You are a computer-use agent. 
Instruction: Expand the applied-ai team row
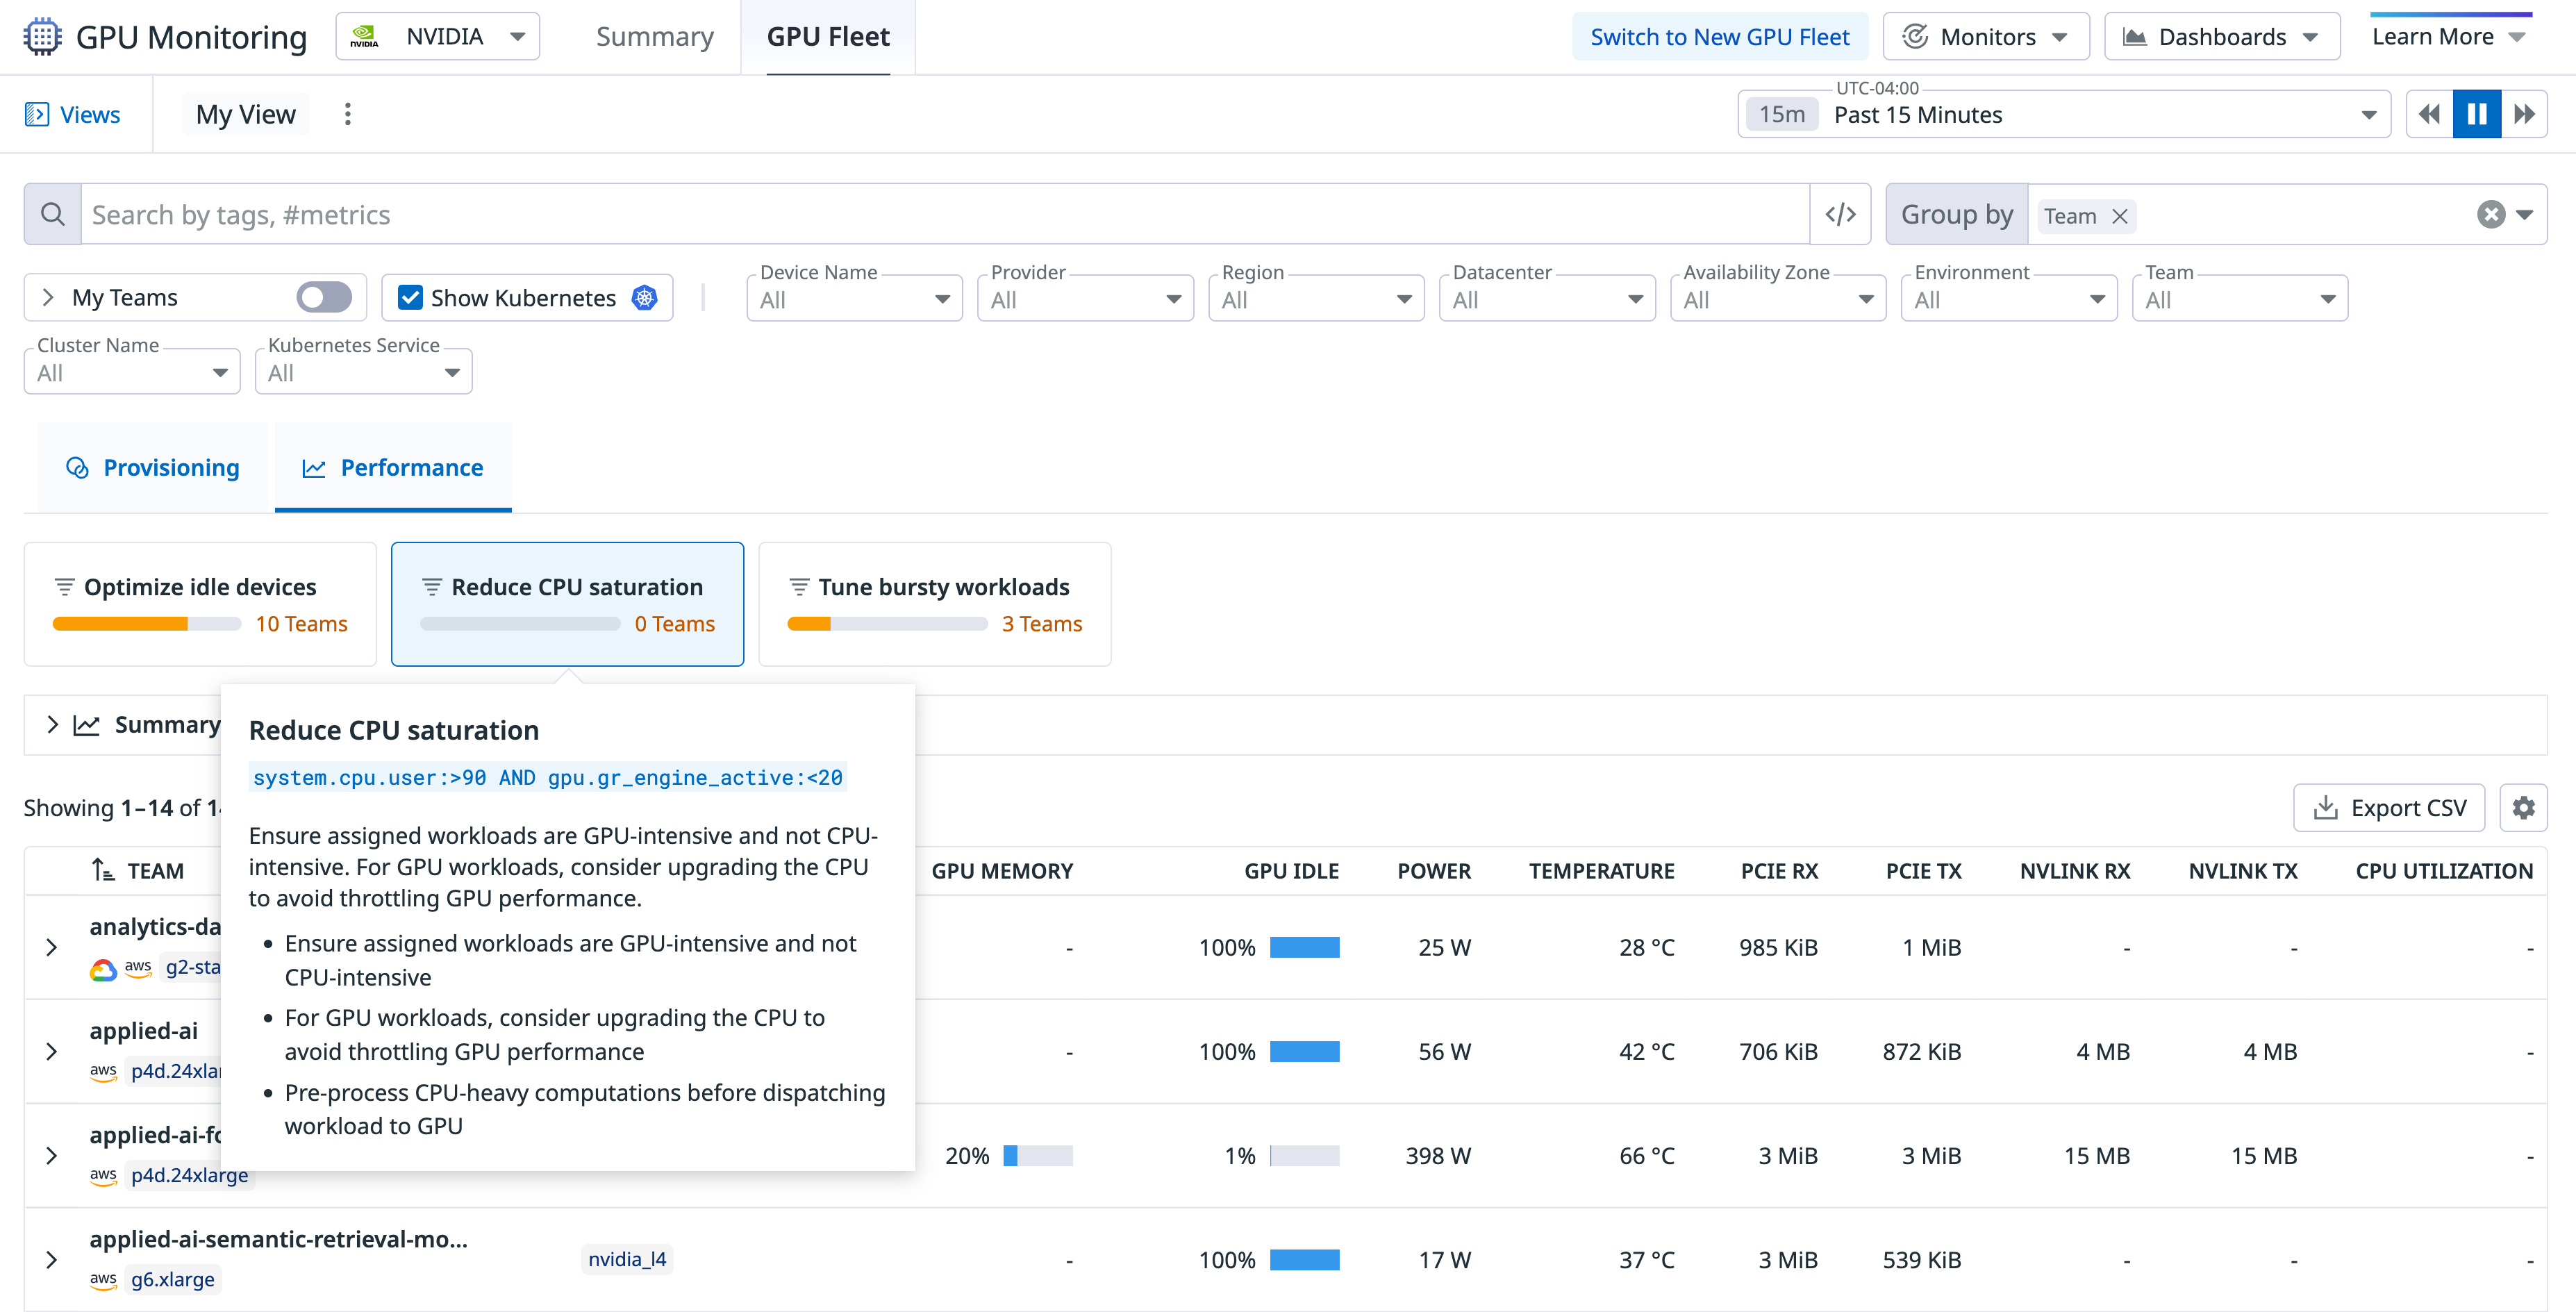(x=52, y=1051)
